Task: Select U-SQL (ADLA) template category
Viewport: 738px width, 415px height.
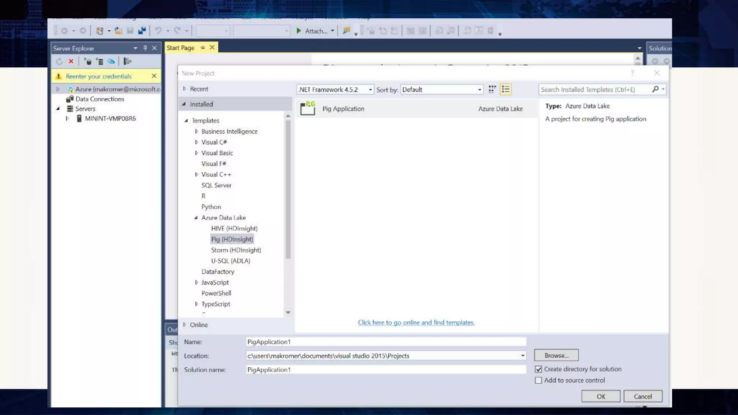Action: coord(231,261)
